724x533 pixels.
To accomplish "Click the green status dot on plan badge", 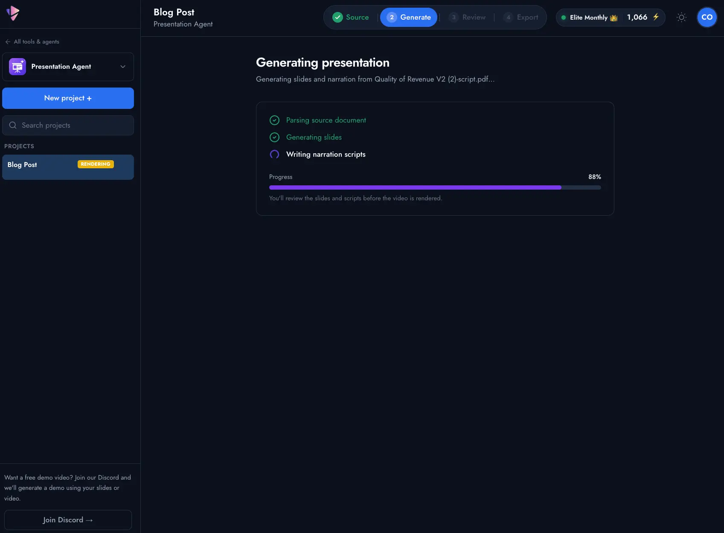I will [x=564, y=18].
